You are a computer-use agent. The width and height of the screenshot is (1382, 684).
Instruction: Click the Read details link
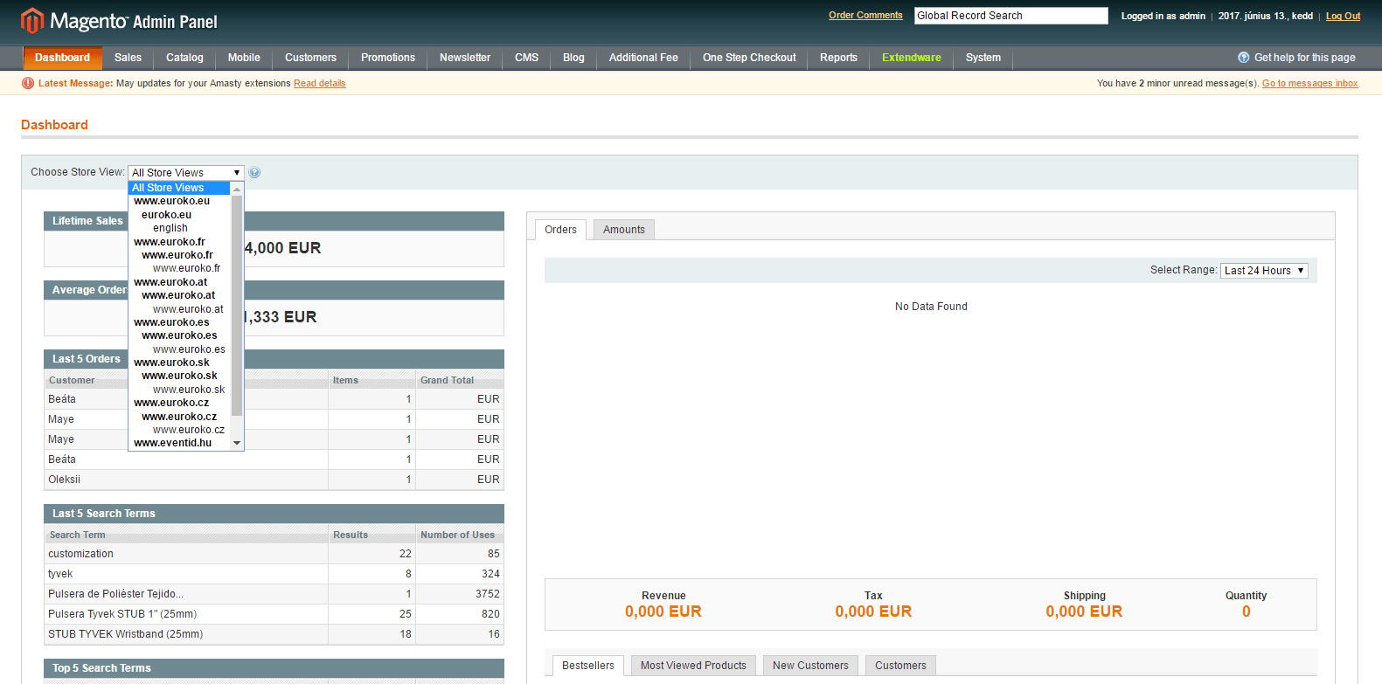320,84
